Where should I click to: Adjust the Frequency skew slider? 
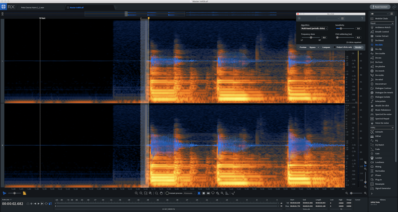click(311, 37)
